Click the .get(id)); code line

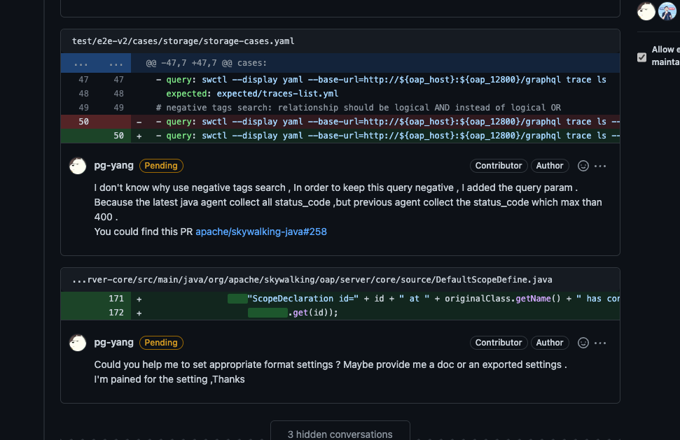pyautogui.click(x=340, y=313)
